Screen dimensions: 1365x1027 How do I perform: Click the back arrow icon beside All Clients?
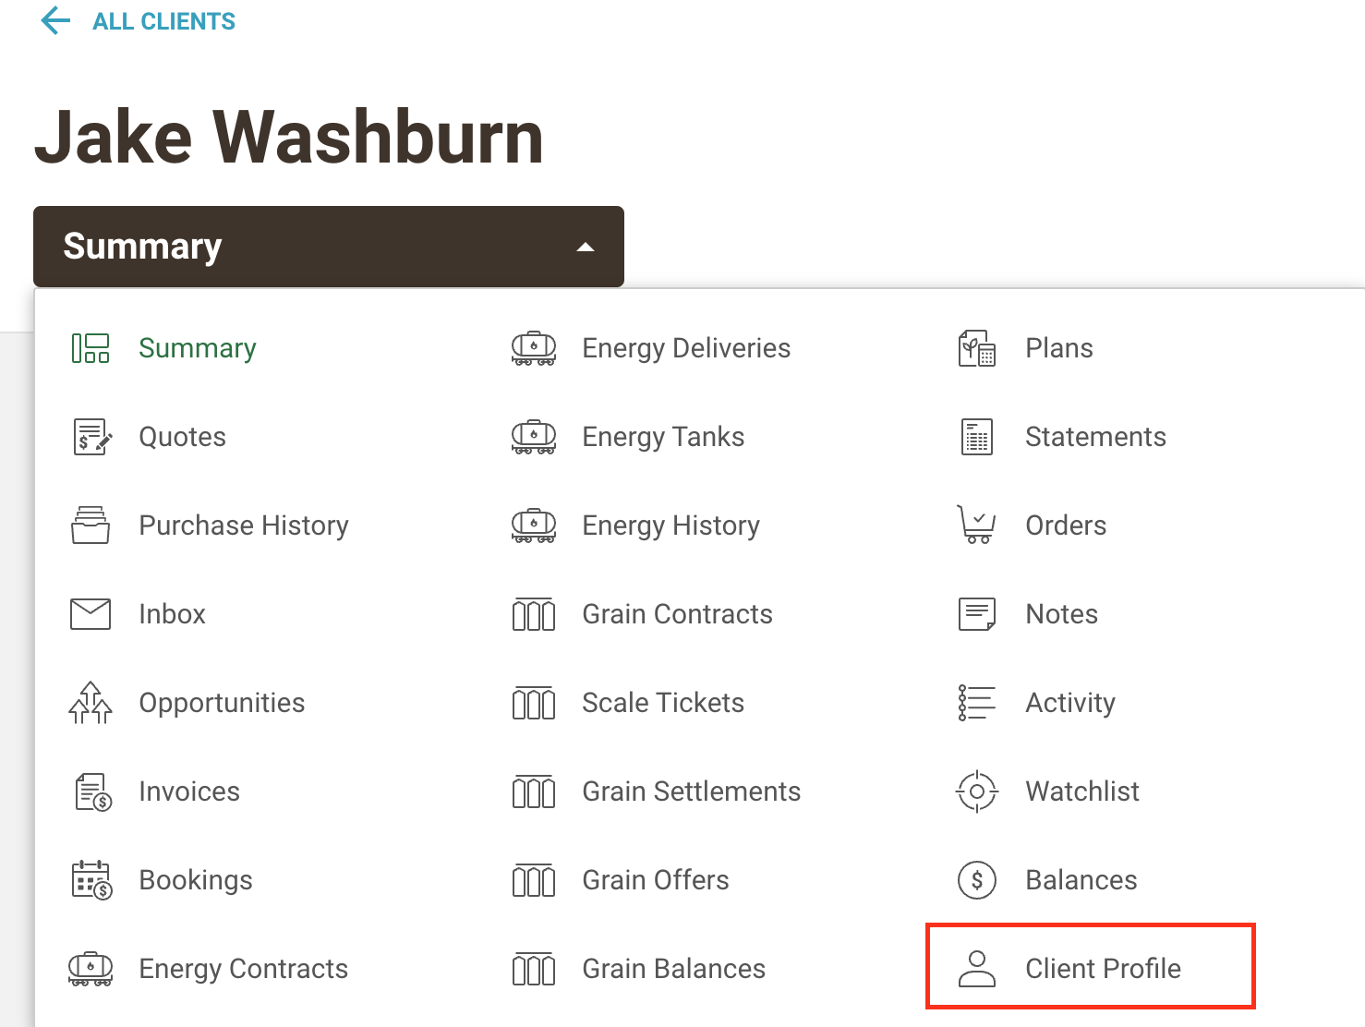[x=55, y=20]
